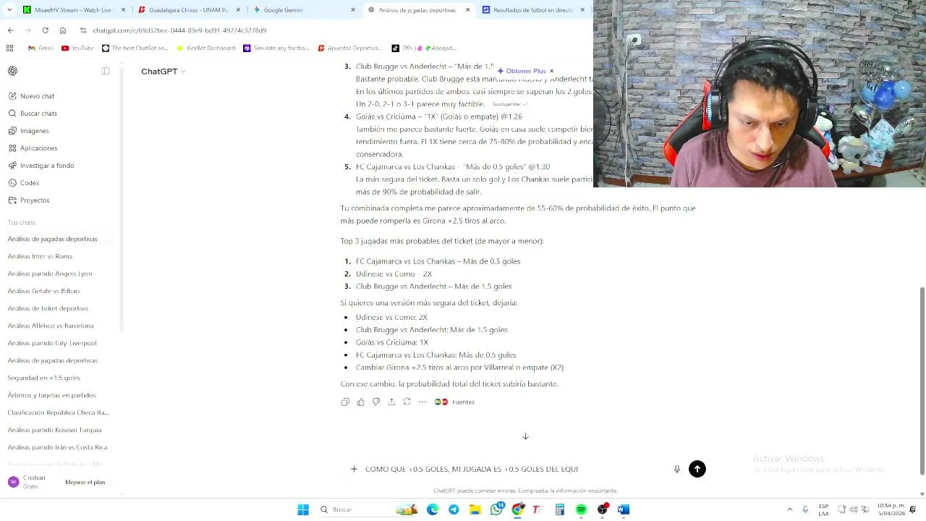Open chat Clasificación República Checa
The width and height of the screenshot is (926, 521).
58,412
